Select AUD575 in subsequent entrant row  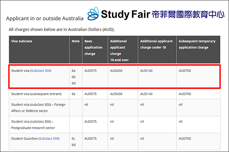(90, 94)
